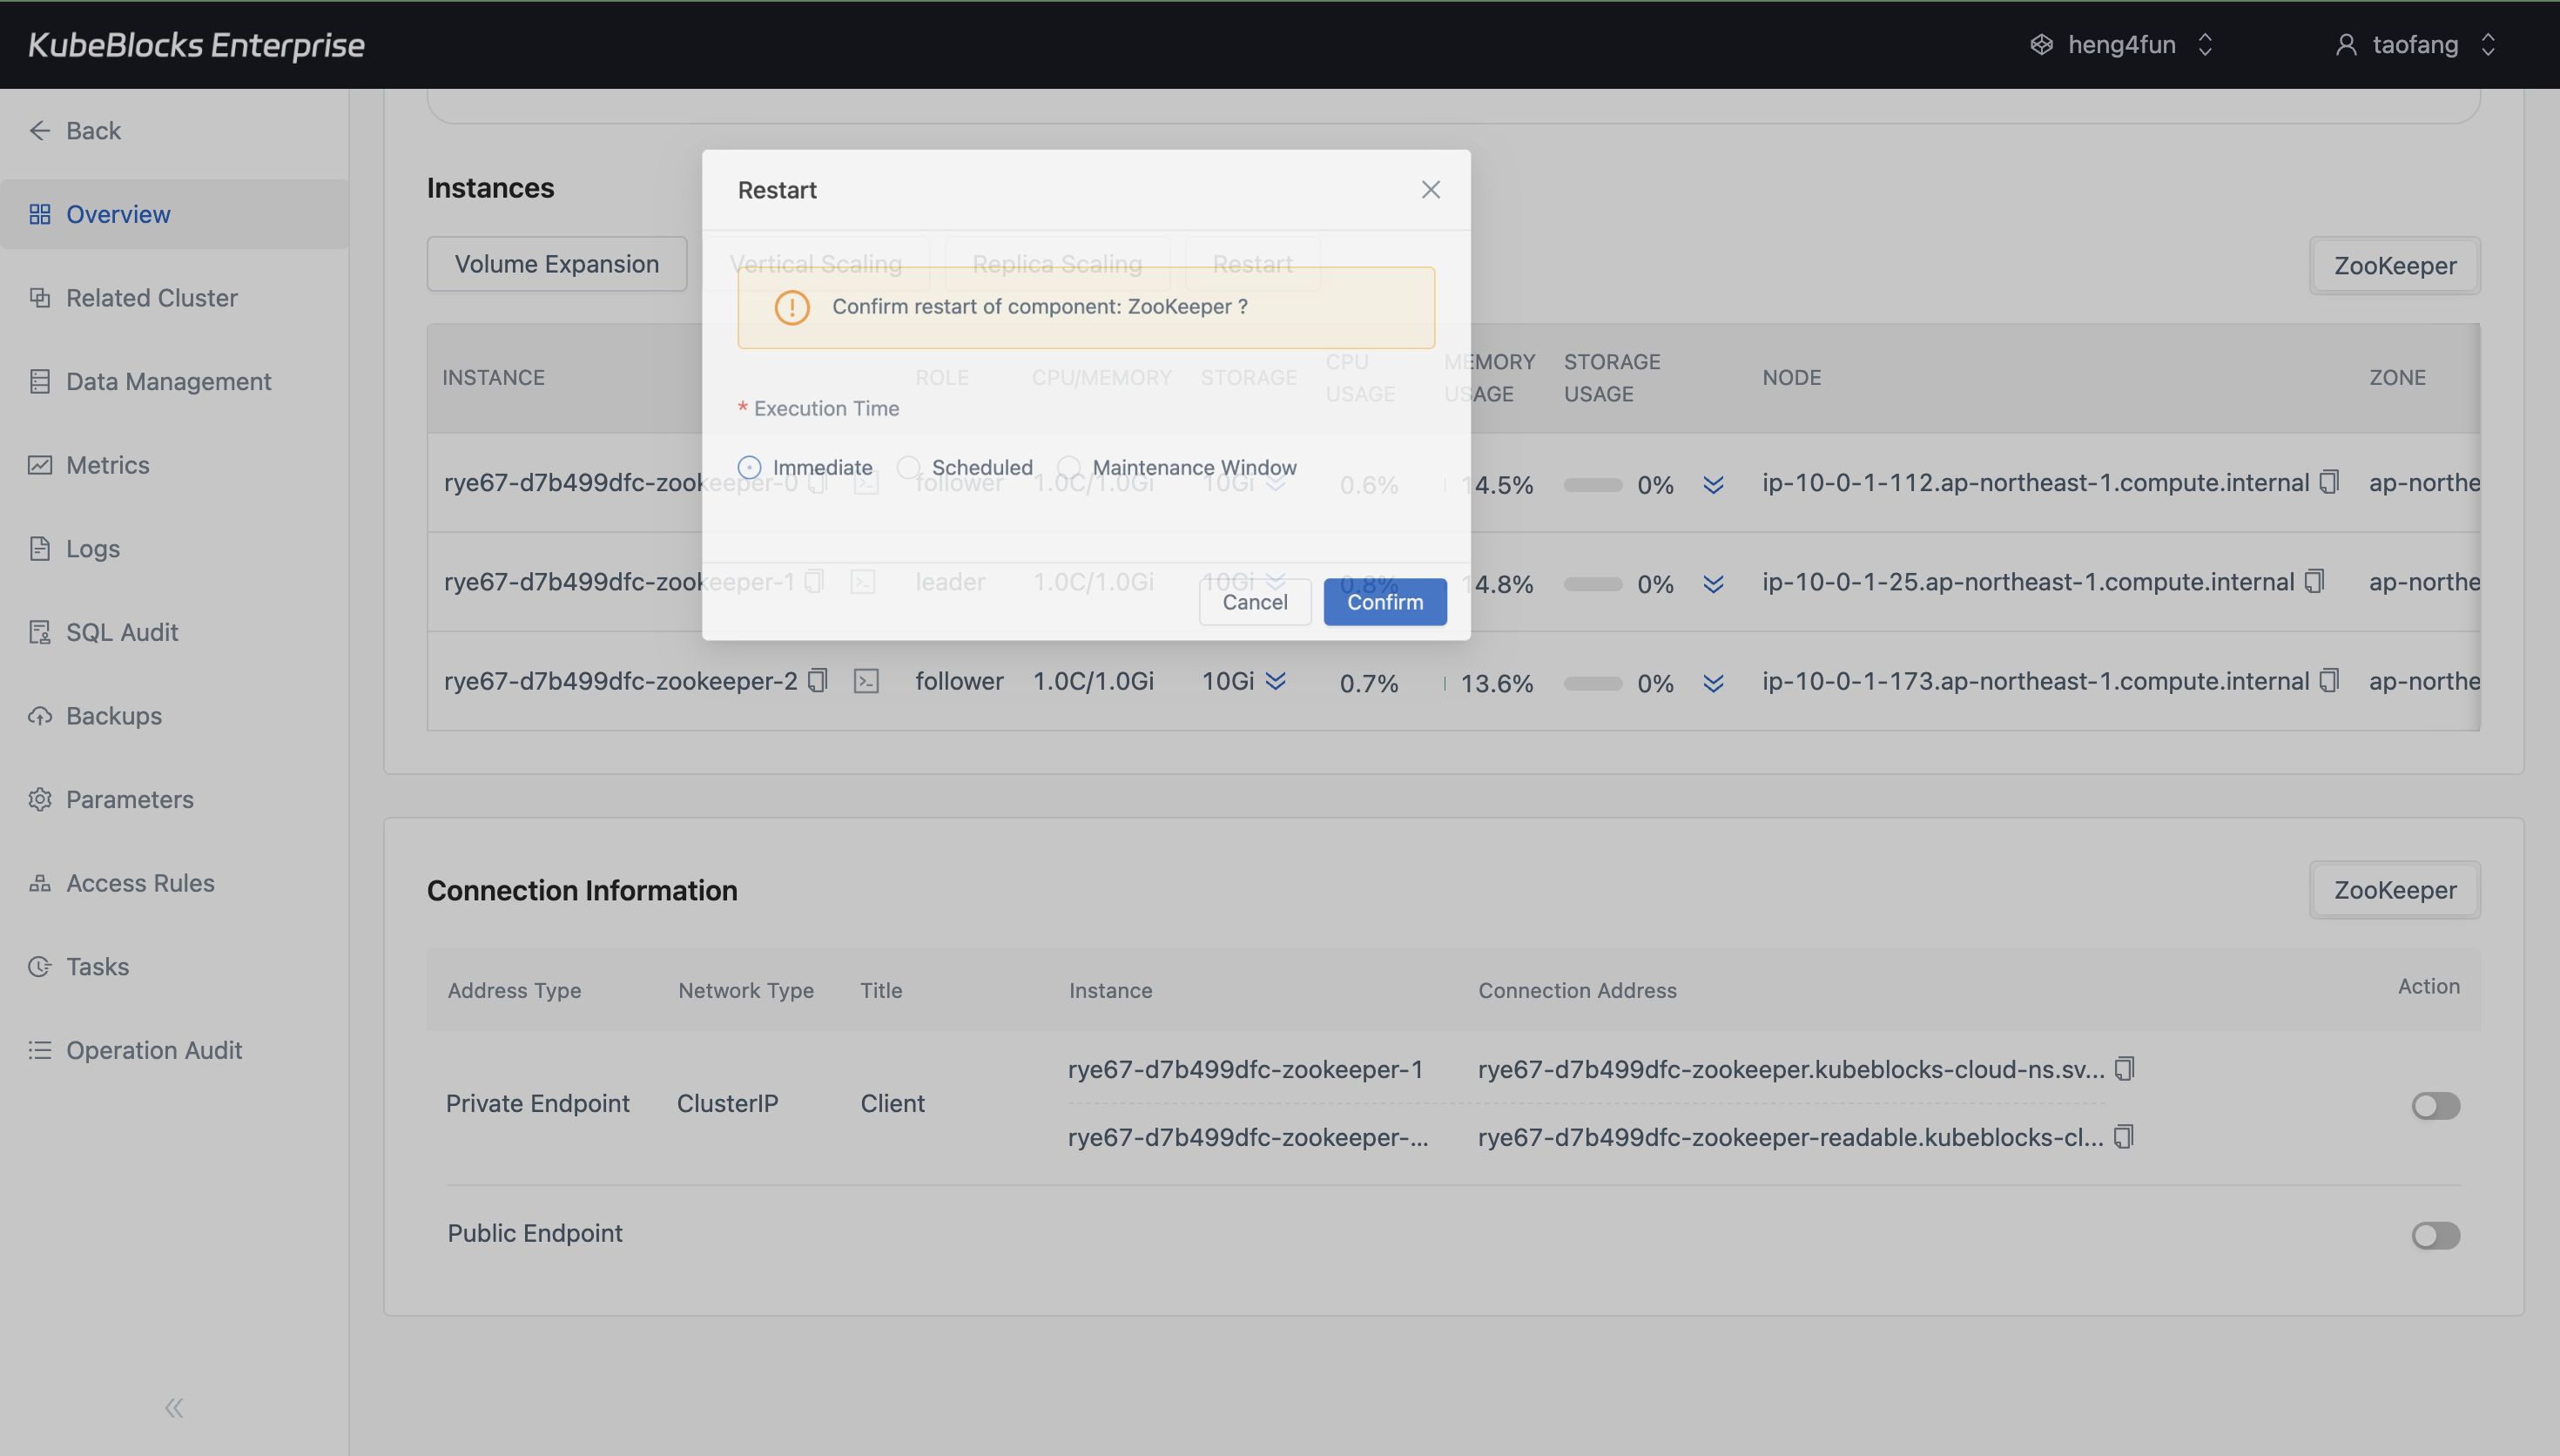Image resolution: width=2560 pixels, height=1456 pixels.
Task: Click the ZooKeeper button in Connection Information
Action: tap(2395, 889)
